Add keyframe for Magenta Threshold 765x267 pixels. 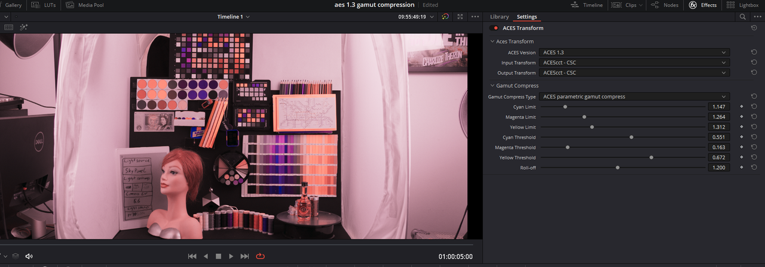coord(742,147)
